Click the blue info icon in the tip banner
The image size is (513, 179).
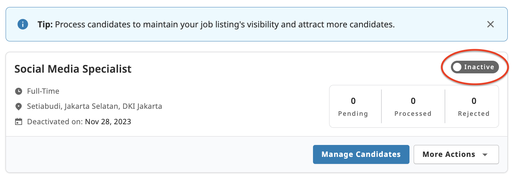point(23,25)
